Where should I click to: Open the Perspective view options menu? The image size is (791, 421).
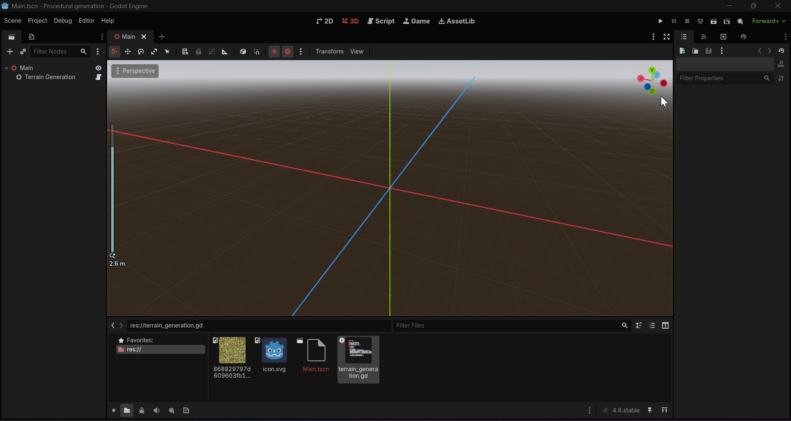[135, 71]
